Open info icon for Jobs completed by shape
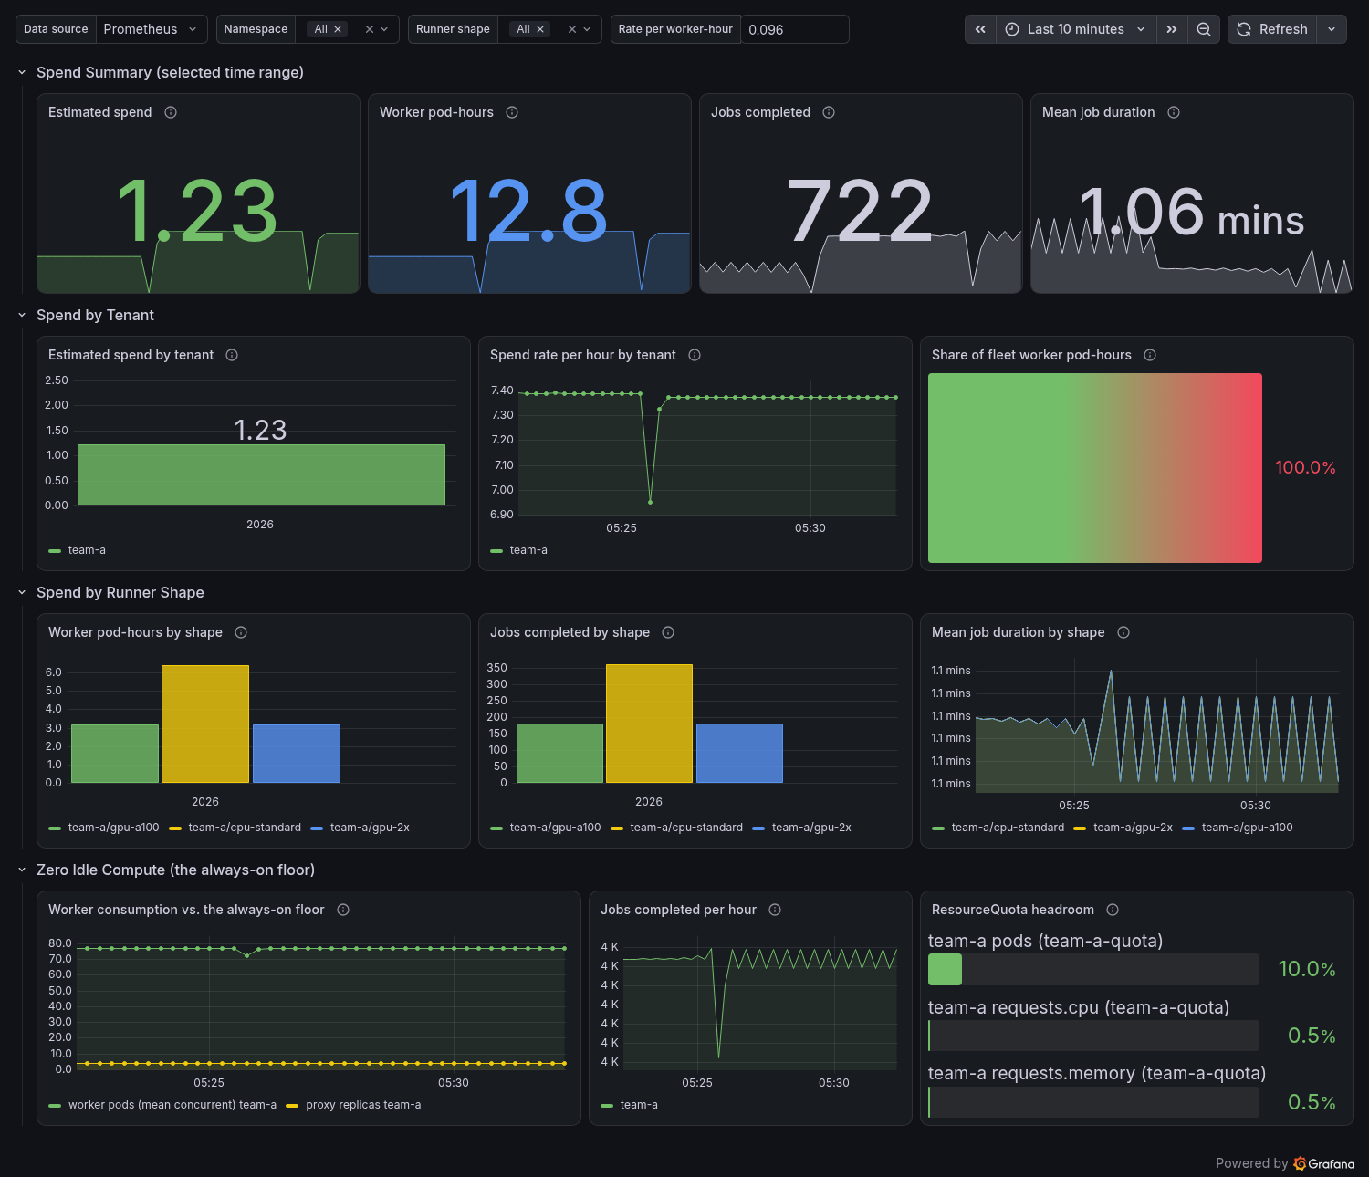 click(668, 632)
